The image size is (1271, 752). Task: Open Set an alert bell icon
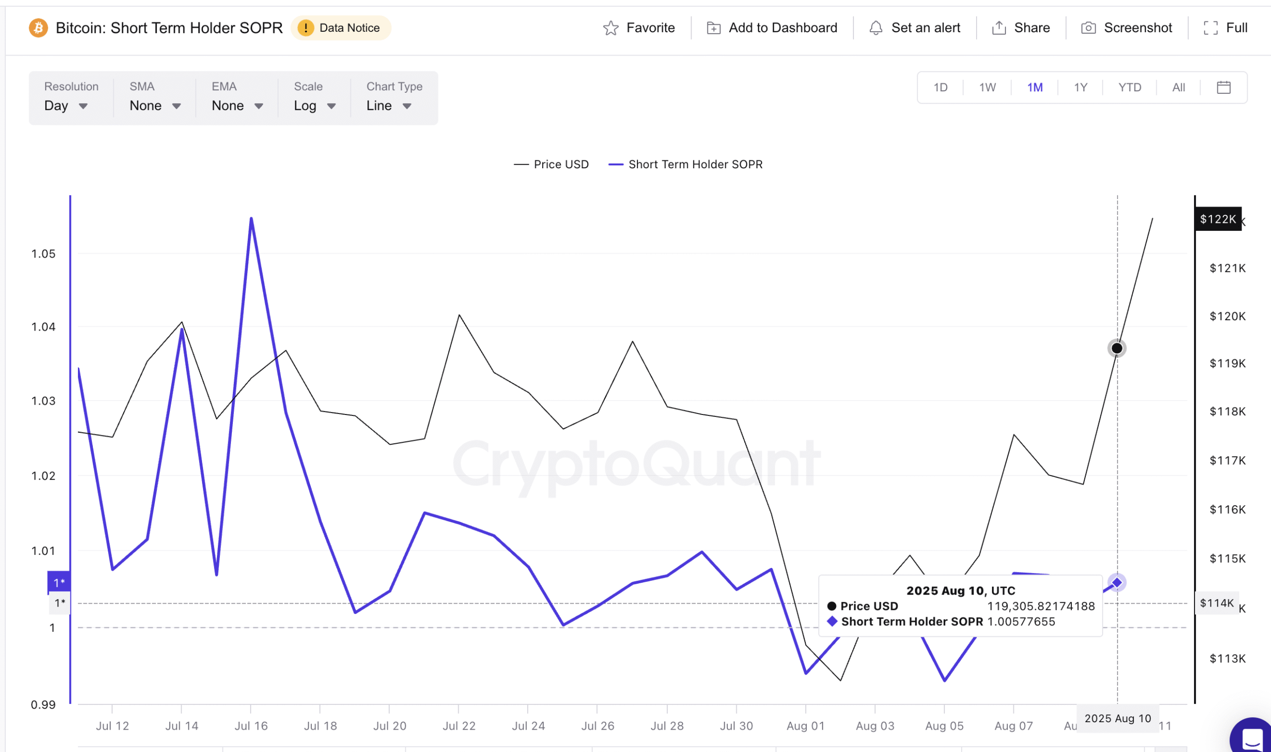pos(875,28)
